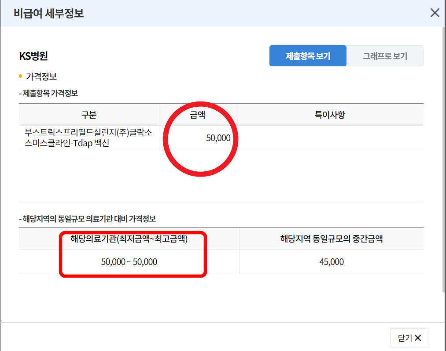Click the 닫기 button at bottom right

click(409, 337)
